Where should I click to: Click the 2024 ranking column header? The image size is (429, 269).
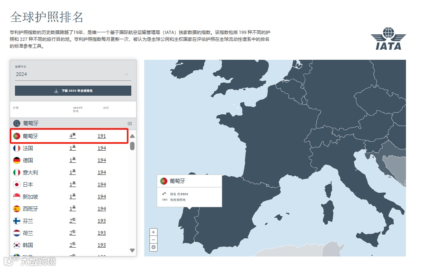coord(78,109)
